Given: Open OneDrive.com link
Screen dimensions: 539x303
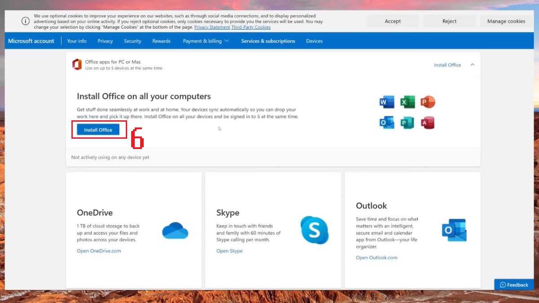Looking at the screenshot, I should 99,251.
